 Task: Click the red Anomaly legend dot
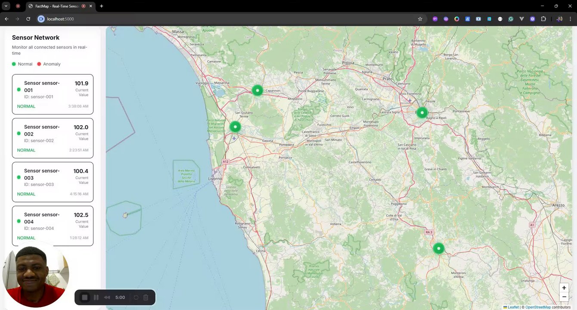(39, 64)
